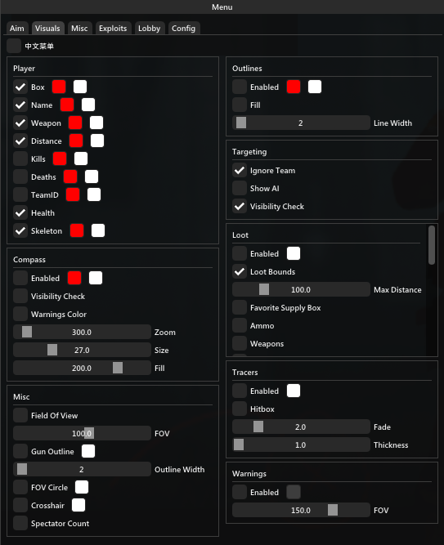This screenshot has width=444, height=545.
Task: Enable the Spectator Count checkbox
Action: click(20, 523)
